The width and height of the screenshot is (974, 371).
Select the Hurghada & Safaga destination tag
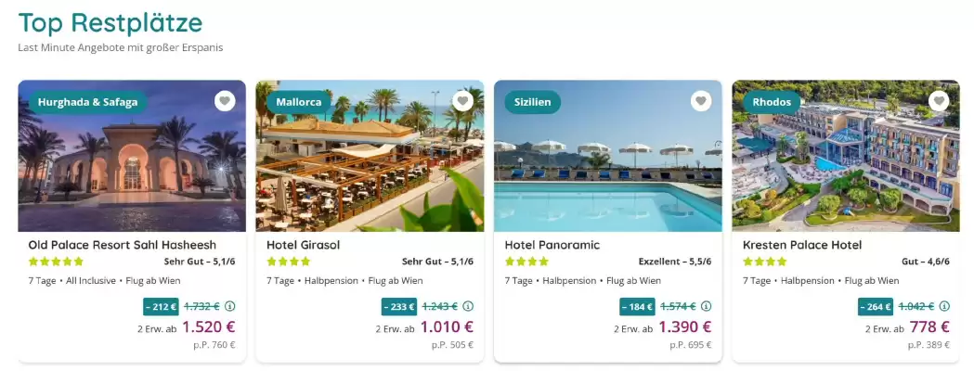click(87, 102)
